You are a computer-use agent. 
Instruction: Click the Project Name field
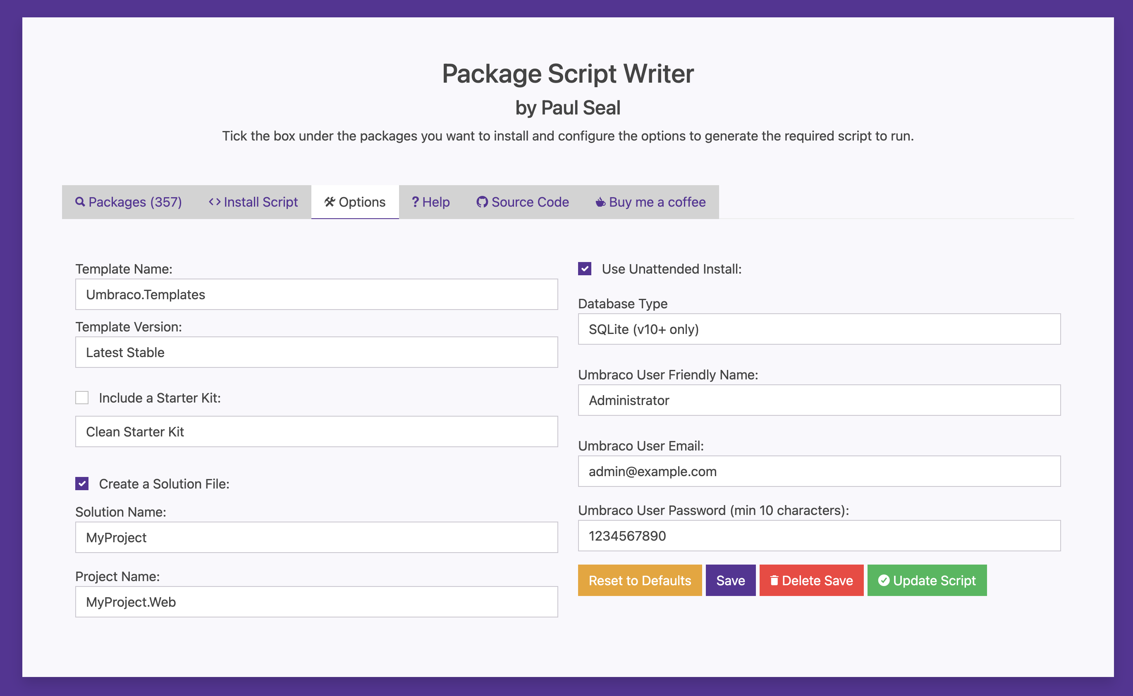pyautogui.click(x=316, y=602)
